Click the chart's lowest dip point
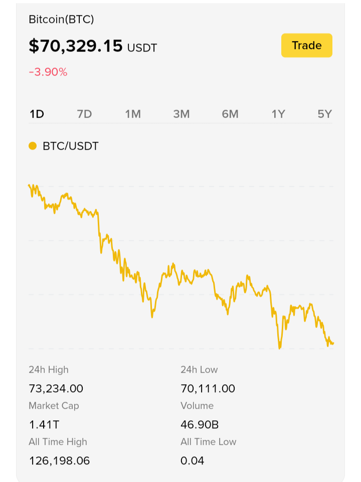This screenshot has width=361, height=482. [279, 348]
